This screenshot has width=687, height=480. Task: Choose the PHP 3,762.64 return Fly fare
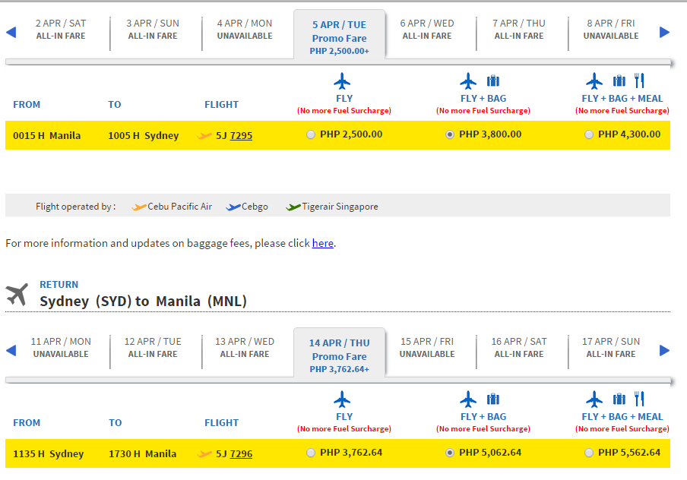311,453
